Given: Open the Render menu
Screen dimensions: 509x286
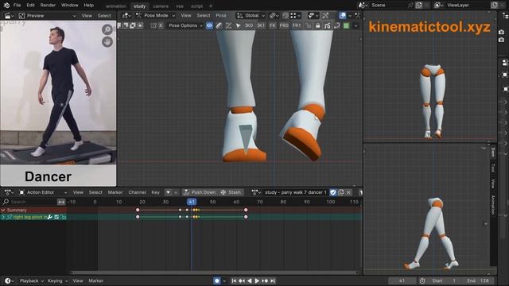Looking at the screenshot, I should pyautogui.click(x=48, y=6).
